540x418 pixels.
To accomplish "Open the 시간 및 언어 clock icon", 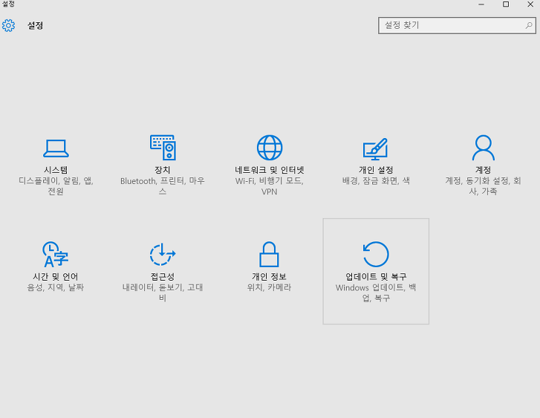I will [x=56, y=254].
